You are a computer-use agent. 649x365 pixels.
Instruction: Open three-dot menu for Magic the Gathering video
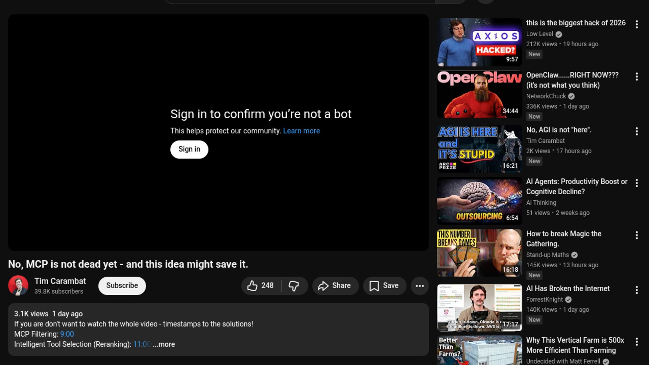[636, 235]
